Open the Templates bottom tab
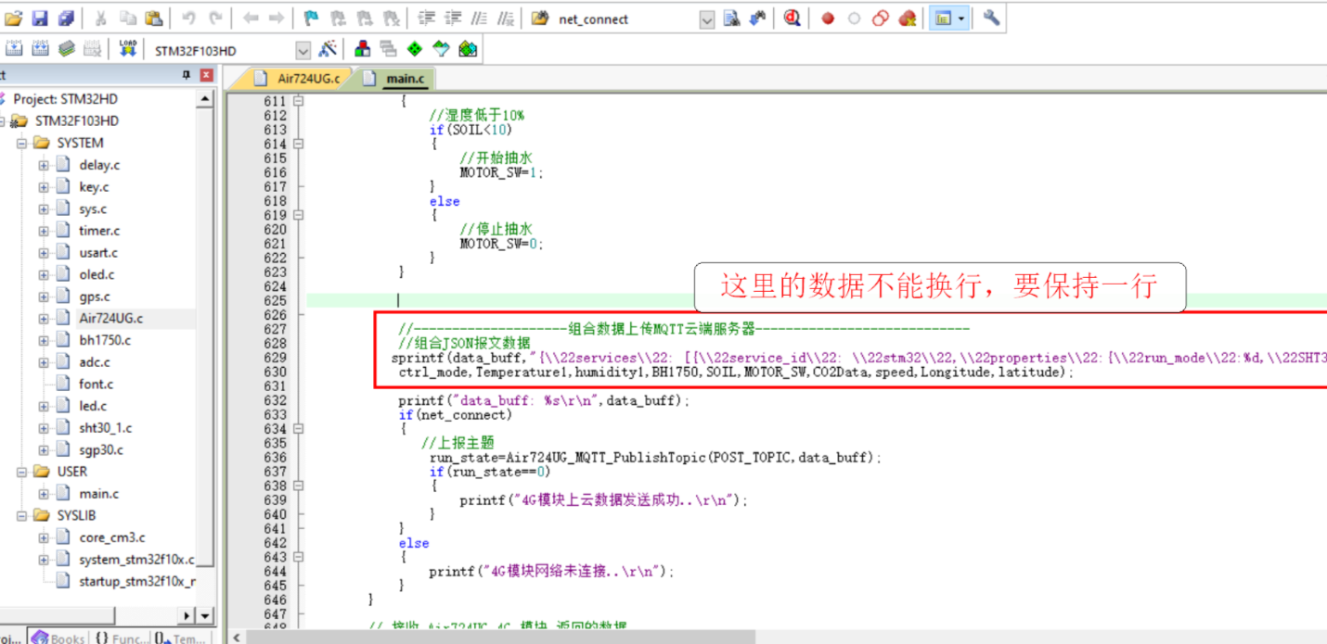This screenshot has height=644, width=1327. coord(180,638)
